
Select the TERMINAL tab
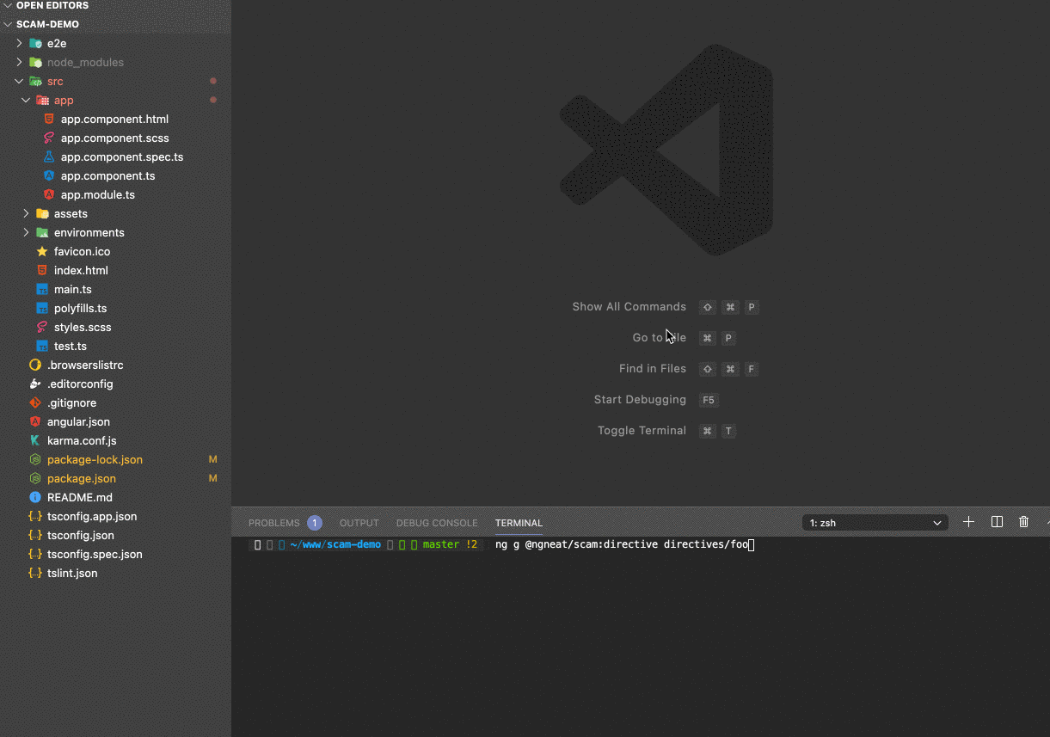point(519,523)
